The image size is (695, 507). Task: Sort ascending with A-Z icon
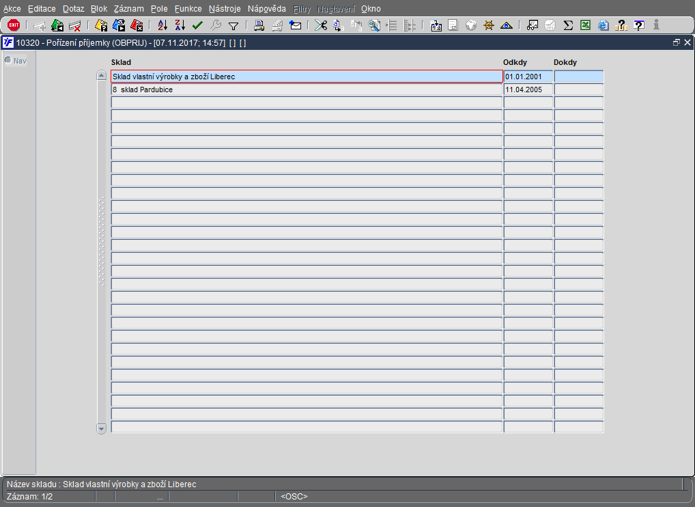[162, 26]
